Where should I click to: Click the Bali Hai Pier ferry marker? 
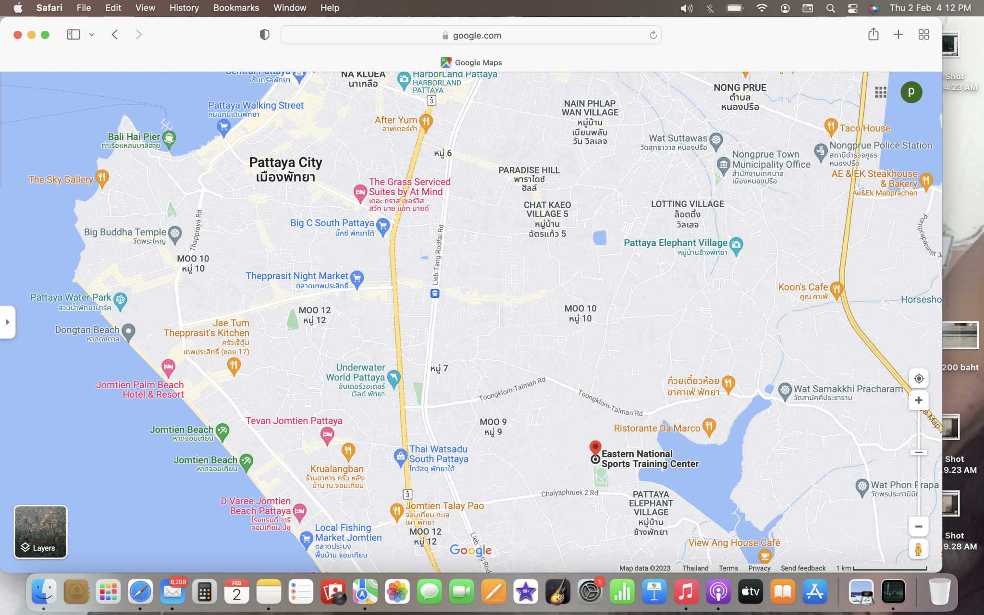pos(169,139)
